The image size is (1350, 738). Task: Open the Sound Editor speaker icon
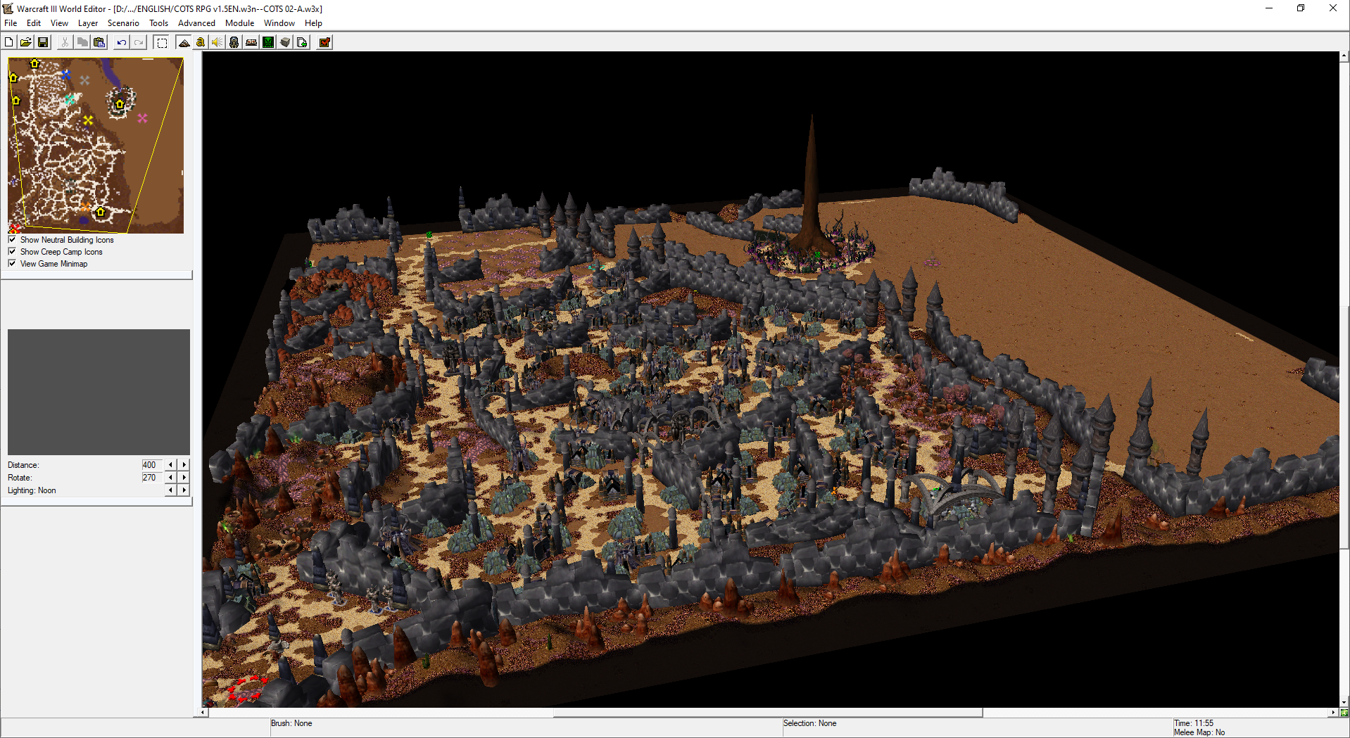[x=217, y=42]
